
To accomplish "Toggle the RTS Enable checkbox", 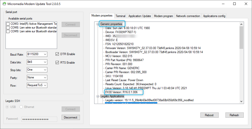I will 57,63.
